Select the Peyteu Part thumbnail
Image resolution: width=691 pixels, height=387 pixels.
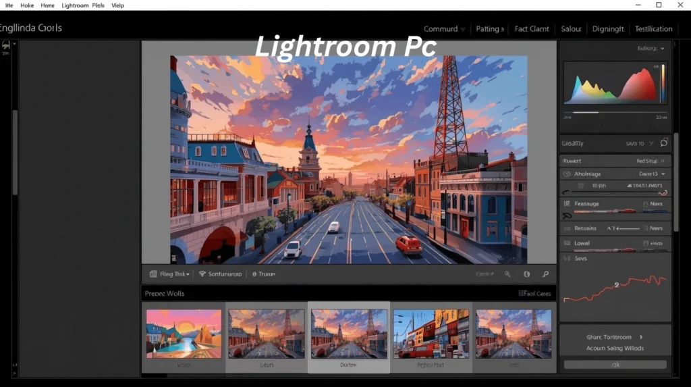(x=431, y=334)
